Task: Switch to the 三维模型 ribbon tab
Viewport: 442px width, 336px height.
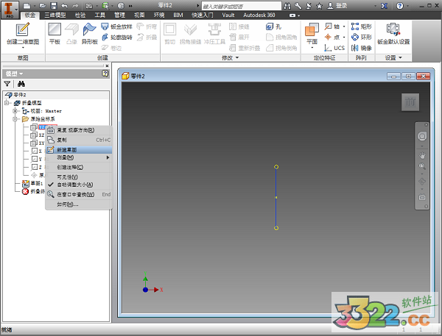Action: 55,14
